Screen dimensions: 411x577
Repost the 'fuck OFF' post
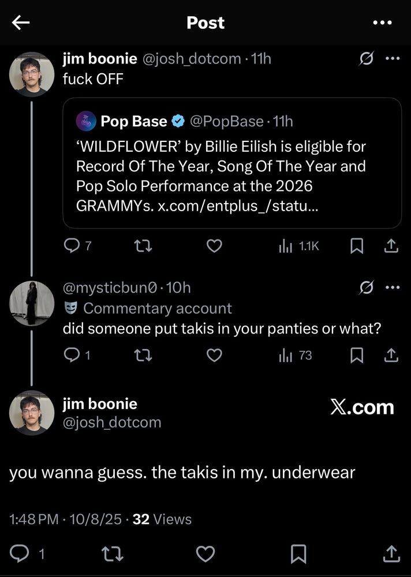click(142, 246)
